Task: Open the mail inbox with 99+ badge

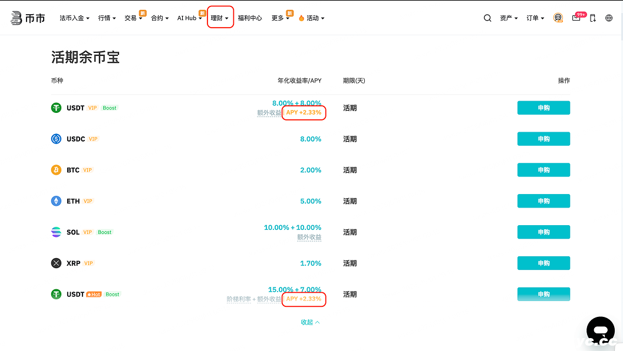Action: click(576, 18)
